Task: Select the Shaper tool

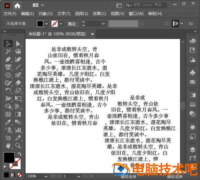Action: point(8,83)
